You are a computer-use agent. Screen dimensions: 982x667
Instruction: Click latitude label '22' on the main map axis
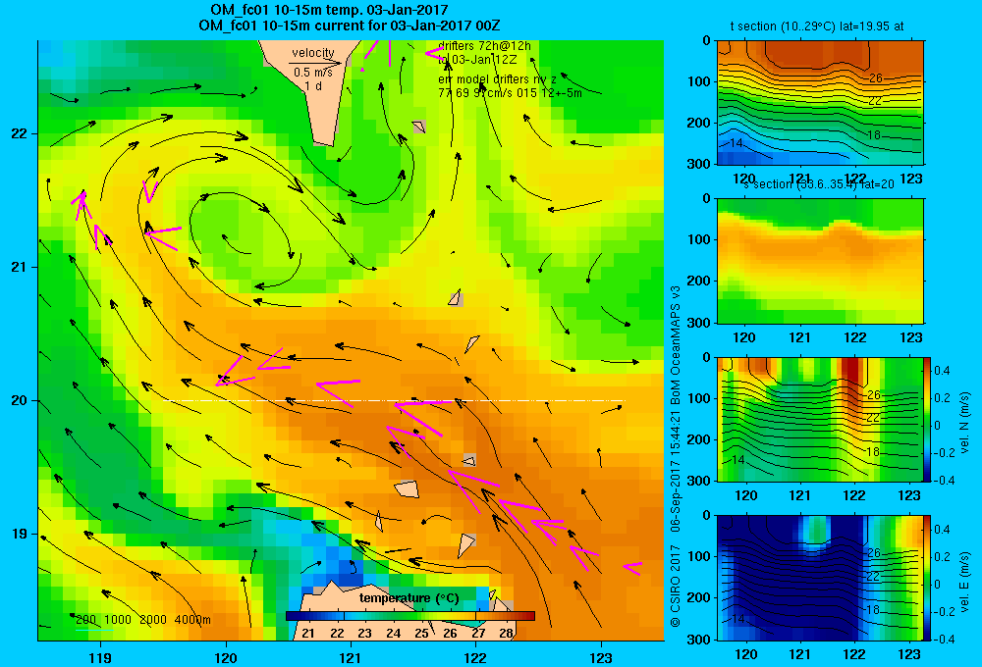point(20,134)
